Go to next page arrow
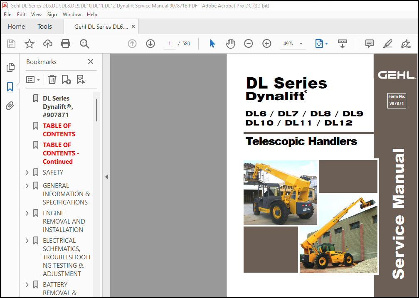Screen dimensions: 419x298 click(x=150, y=44)
